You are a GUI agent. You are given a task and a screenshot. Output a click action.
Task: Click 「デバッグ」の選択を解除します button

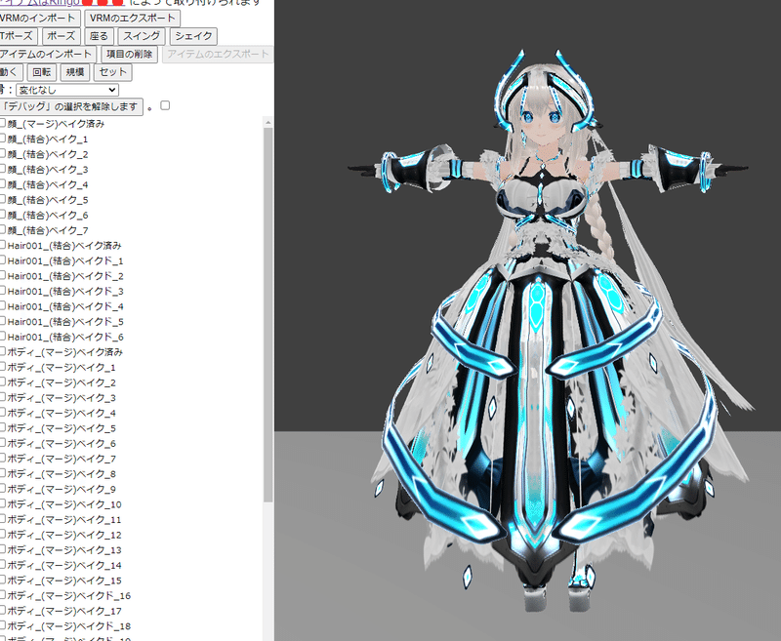[x=70, y=107]
